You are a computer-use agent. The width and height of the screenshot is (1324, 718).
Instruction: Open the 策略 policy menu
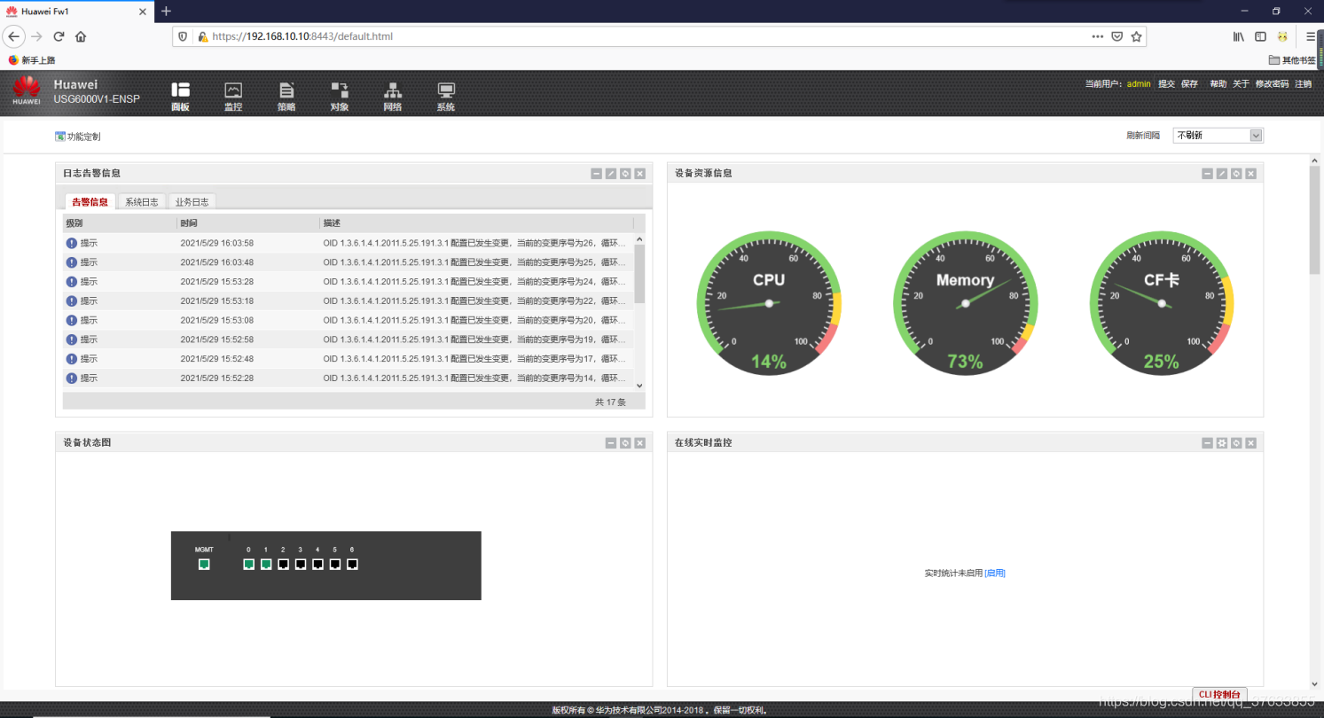(x=286, y=97)
